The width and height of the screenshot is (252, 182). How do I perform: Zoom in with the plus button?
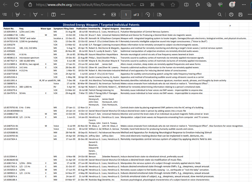(104, 15)
